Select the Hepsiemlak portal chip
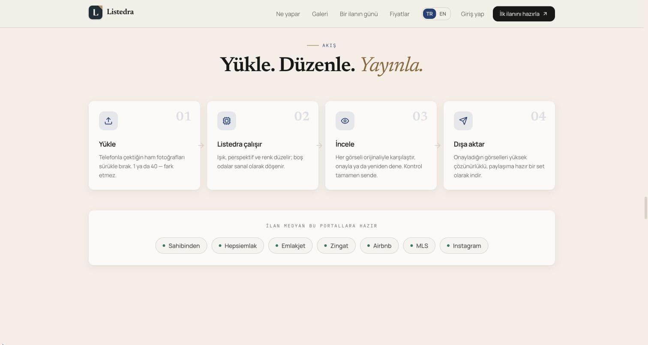 tap(238, 246)
